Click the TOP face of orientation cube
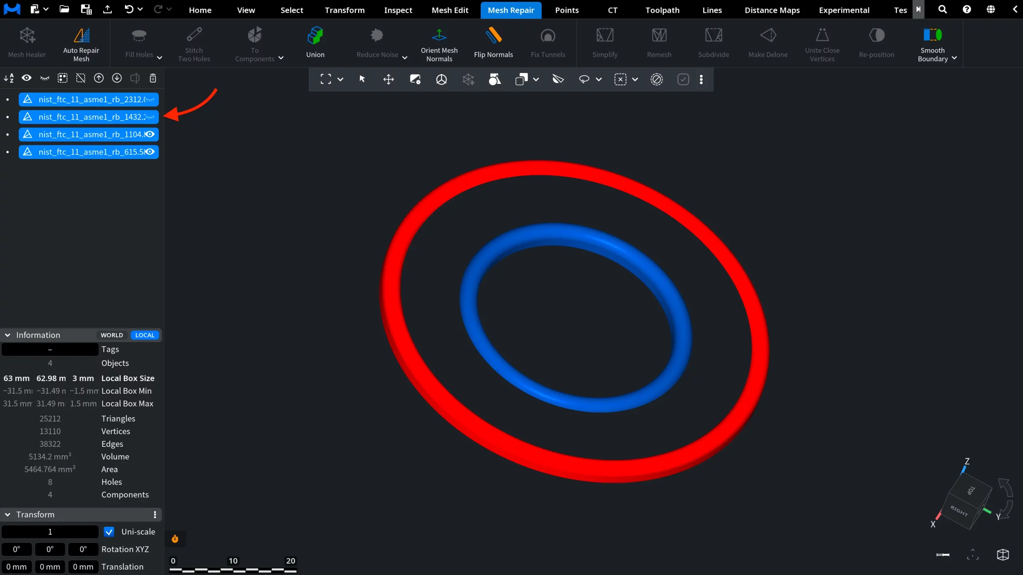Screen dimensions: 1023x575 (x=971, y=490)
